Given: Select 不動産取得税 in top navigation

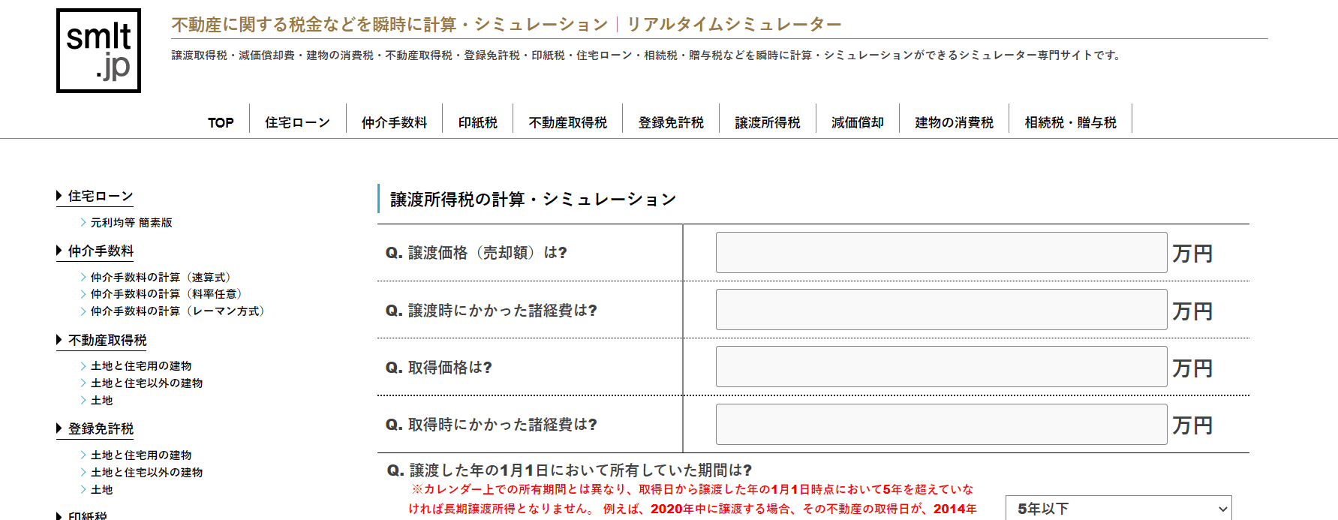Looking at the screenshot, I should 567,122.
